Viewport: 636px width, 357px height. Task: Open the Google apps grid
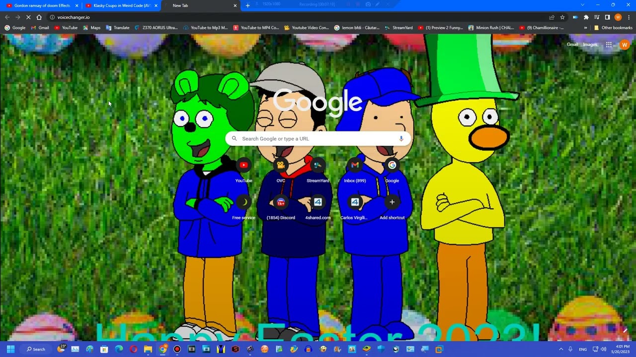pyautogui.click(x=609, y=45)
